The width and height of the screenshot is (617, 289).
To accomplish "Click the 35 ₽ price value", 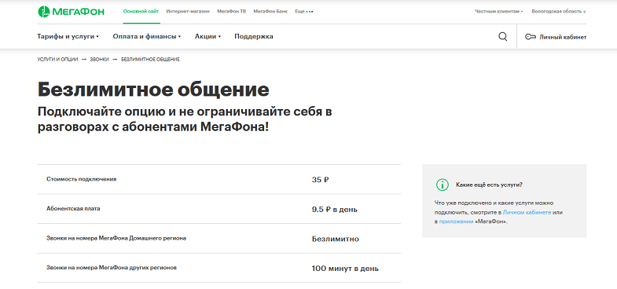I will [321, 180].
